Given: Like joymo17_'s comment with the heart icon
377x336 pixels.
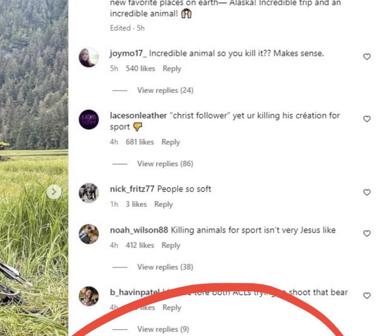Looking at the screenshot, I should pyautogui.click(x=366, y=56).
